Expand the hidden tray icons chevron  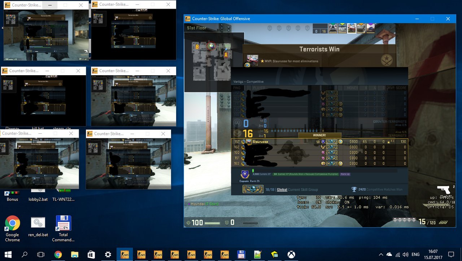tap(381, 254)
